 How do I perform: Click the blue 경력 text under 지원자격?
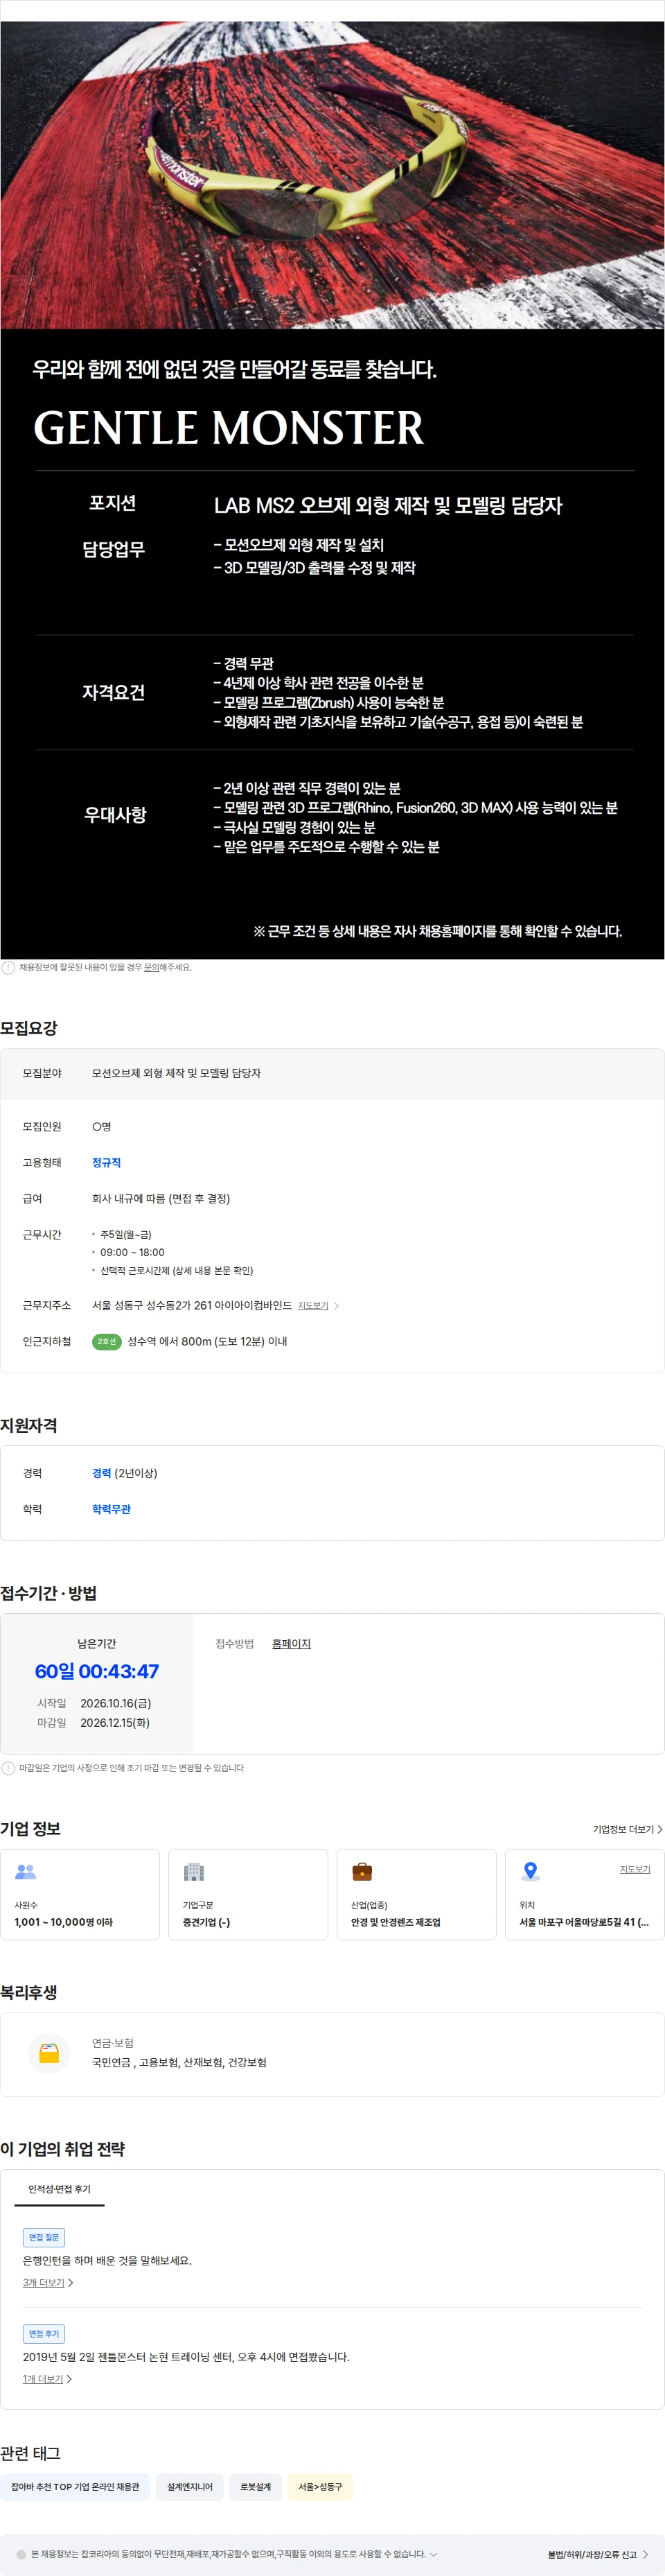(x=101, y=1473)
